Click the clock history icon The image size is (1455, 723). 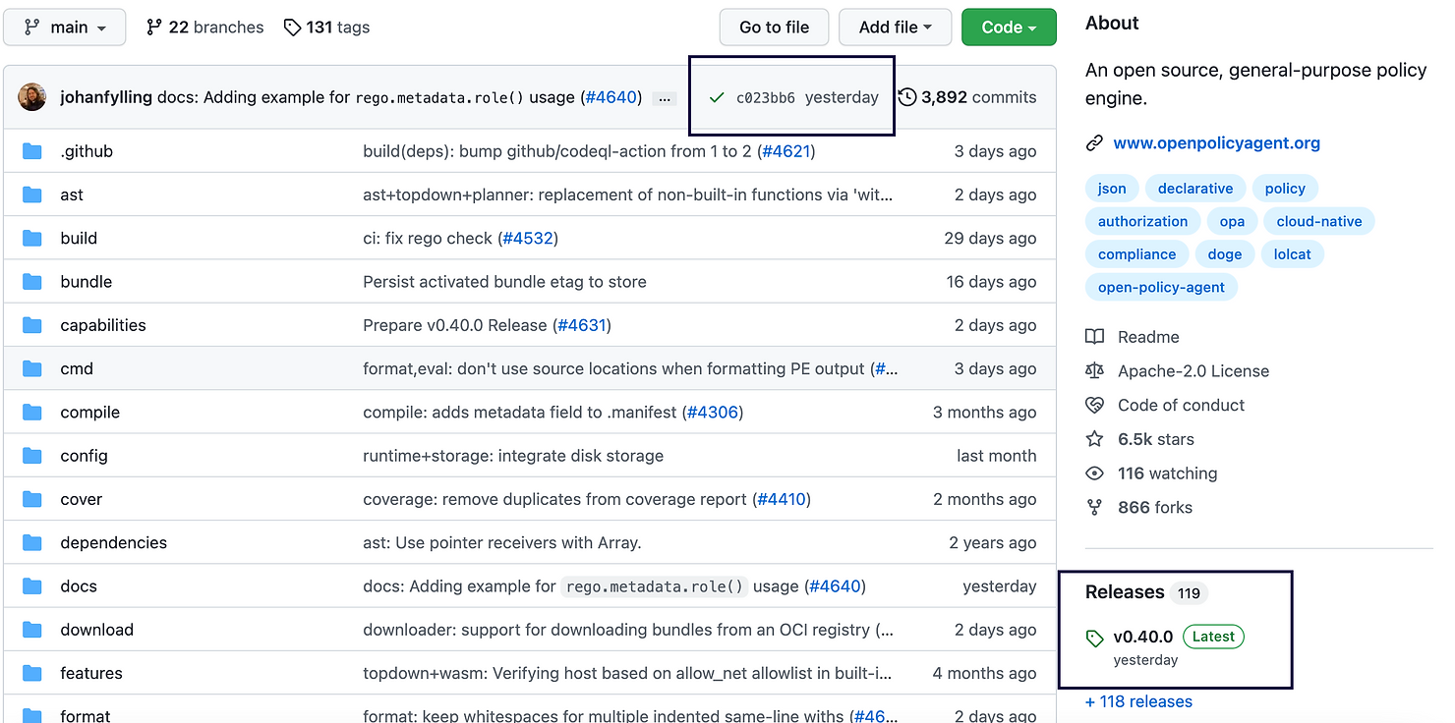coord(907,97)
